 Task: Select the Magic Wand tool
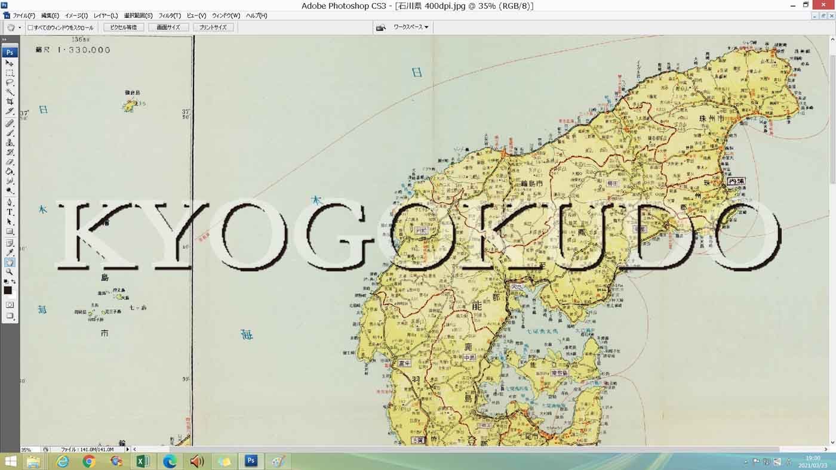coord(10,92)
